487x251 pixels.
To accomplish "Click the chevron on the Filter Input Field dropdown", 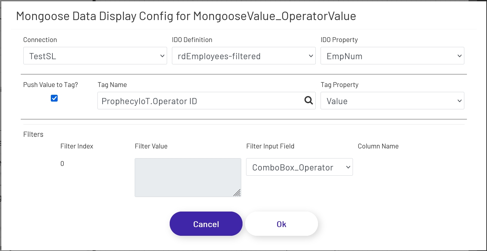I will click(x=348, y=167).
